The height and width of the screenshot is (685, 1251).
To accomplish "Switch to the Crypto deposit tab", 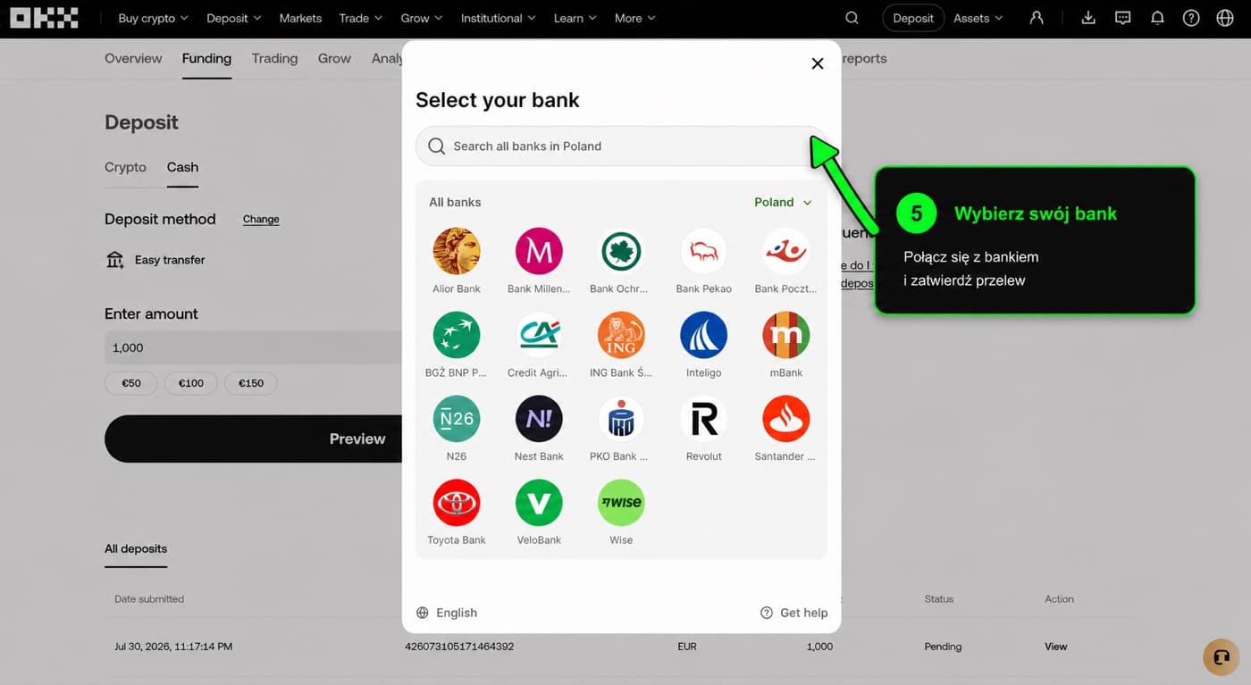I will 125,167.
